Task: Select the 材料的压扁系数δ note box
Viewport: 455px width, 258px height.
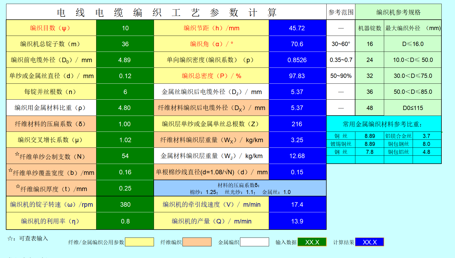Action: point(240,188)
